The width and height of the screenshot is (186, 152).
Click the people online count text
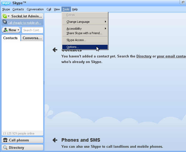point(19,133)
